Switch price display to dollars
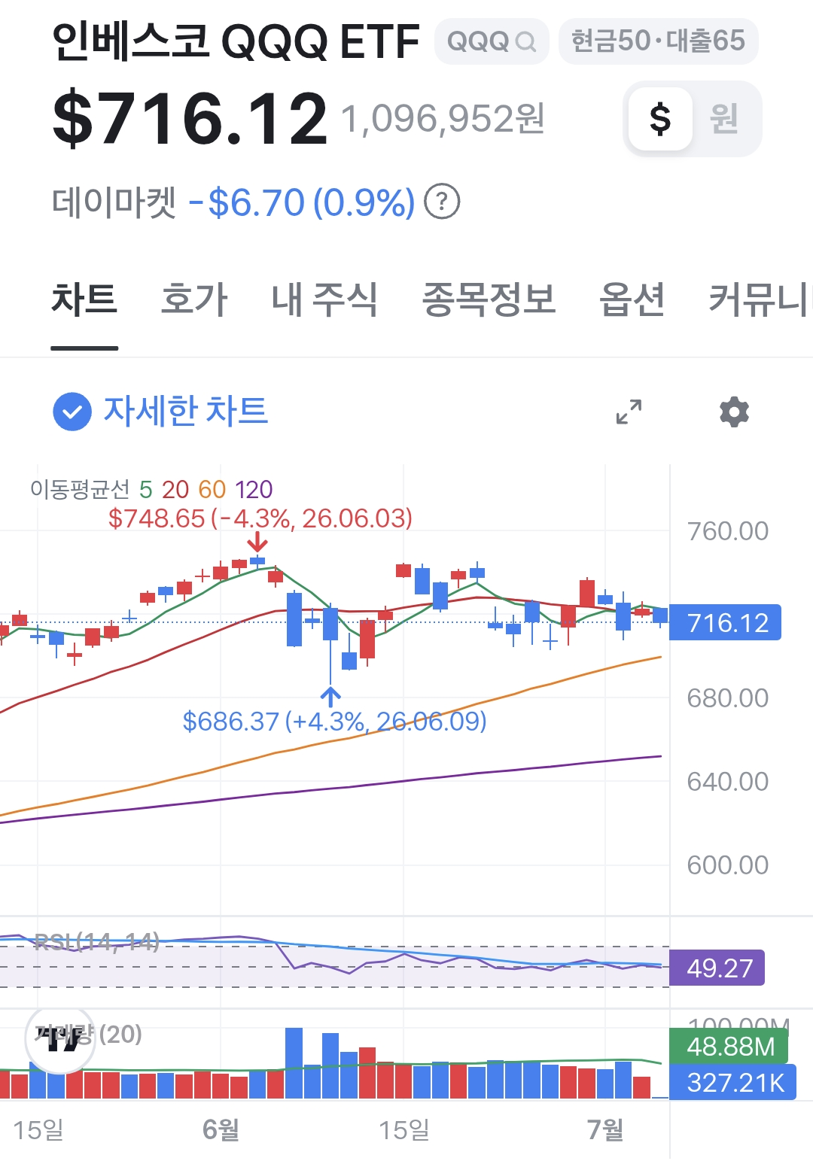This screenshot has height=1164, width=813. click(x=660, y=119)
